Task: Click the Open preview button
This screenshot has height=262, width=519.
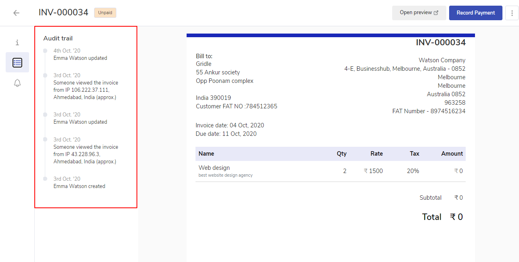Action: 419,13
